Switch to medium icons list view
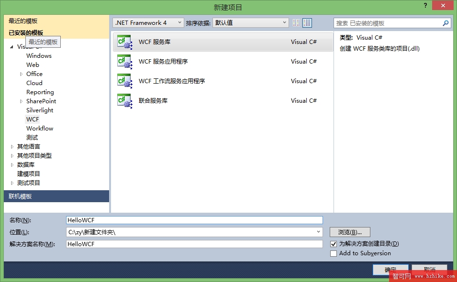This screenshot has width=457, height=282. 307,22
